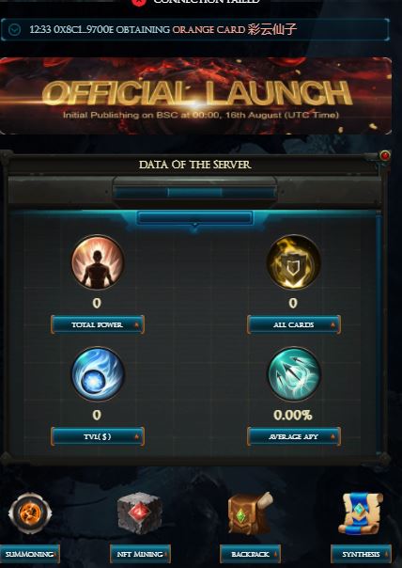The width and height of the screenshot is (402, 568).
Task: Open the Backpack bag icon
Action: [x=250, y=513]
